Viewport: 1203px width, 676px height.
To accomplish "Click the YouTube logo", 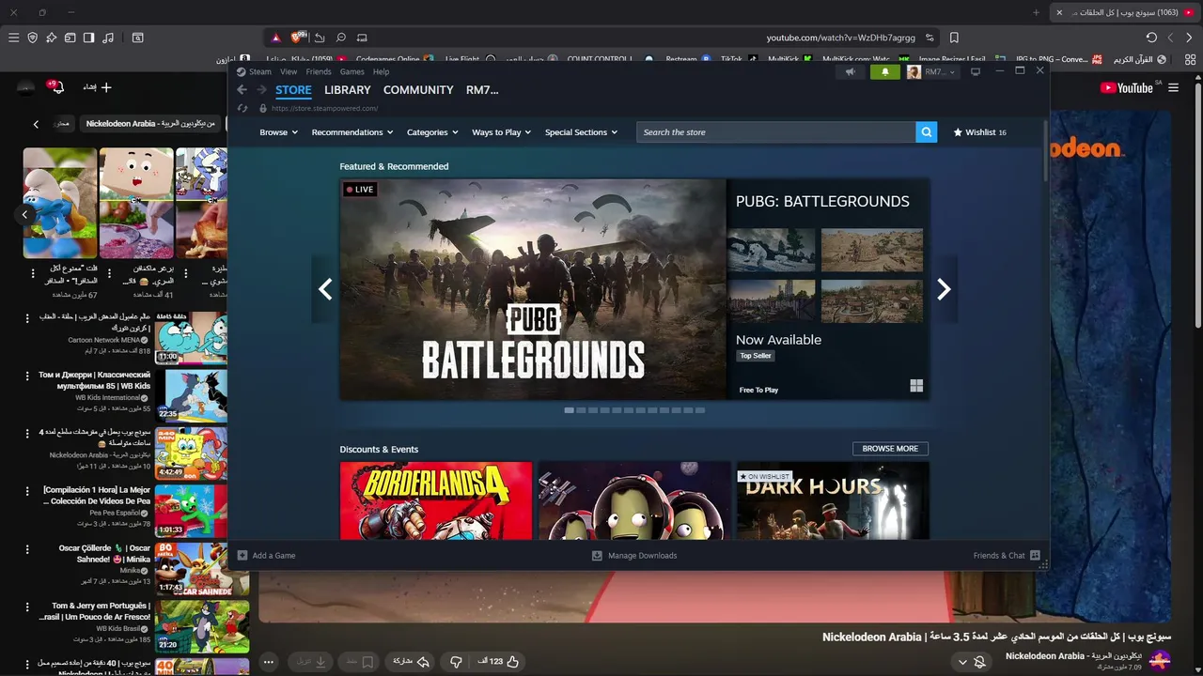I will click(1126, 87).
